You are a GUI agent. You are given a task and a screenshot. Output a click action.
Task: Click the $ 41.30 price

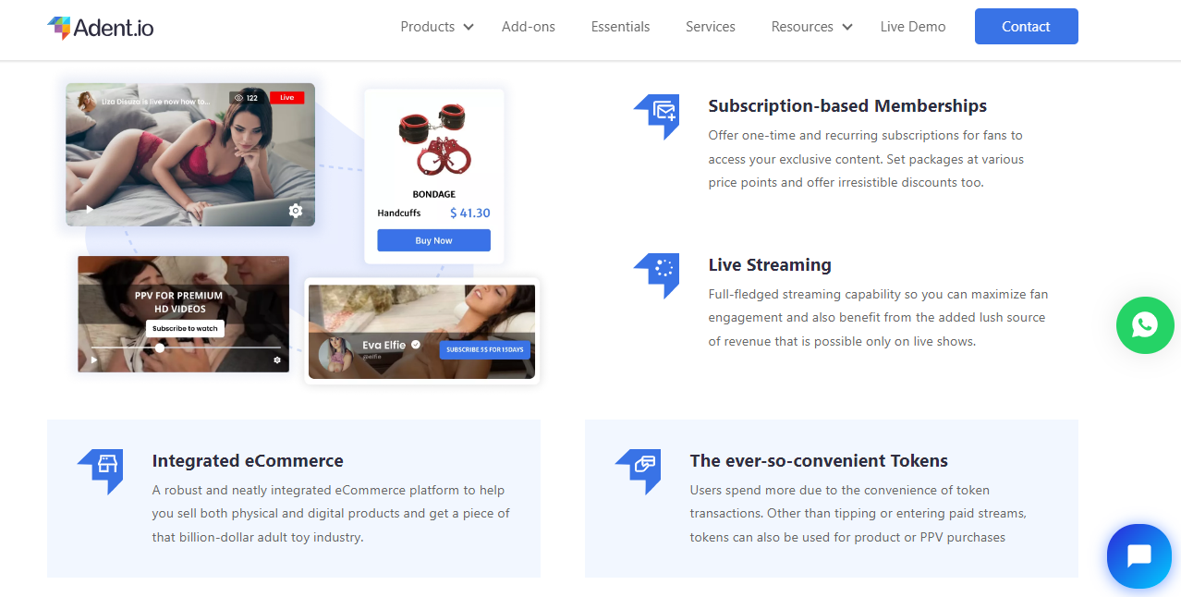(470, 213)
